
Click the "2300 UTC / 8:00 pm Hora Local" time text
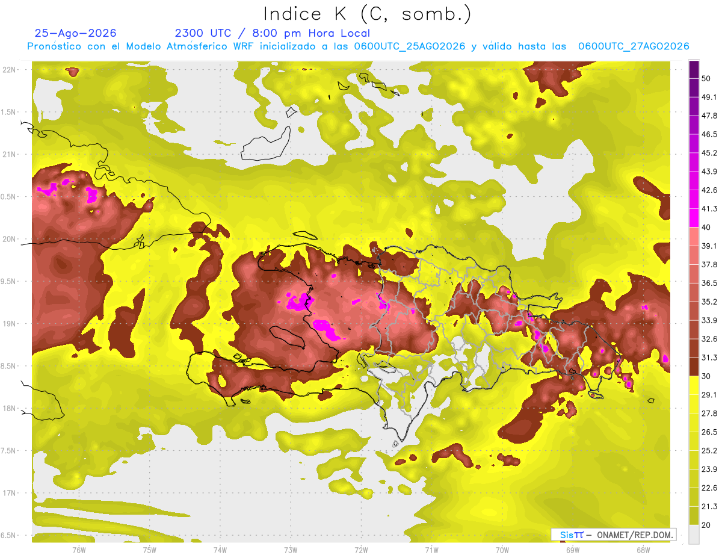point(273,33)
